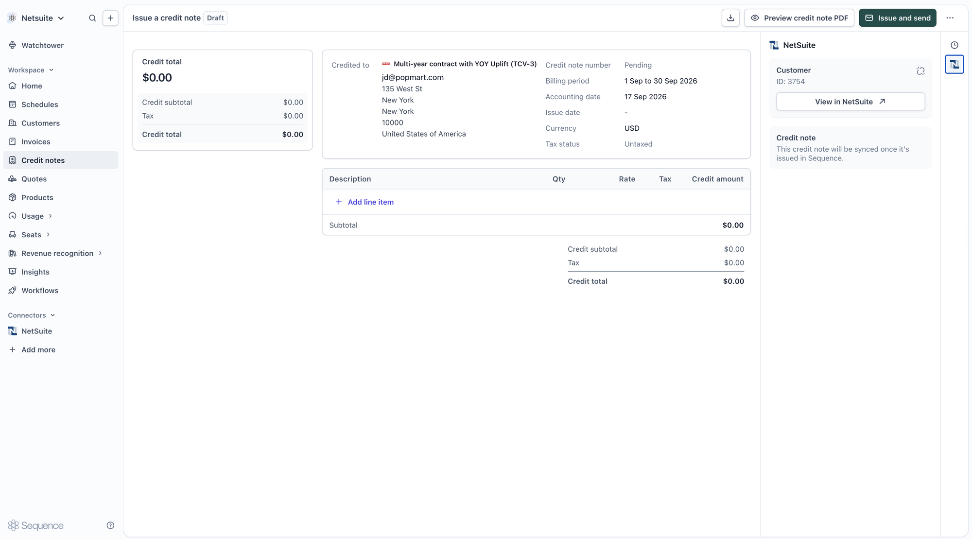Open Workflows in sidebar
Screen dimensions: 972x540
point(39,291)
